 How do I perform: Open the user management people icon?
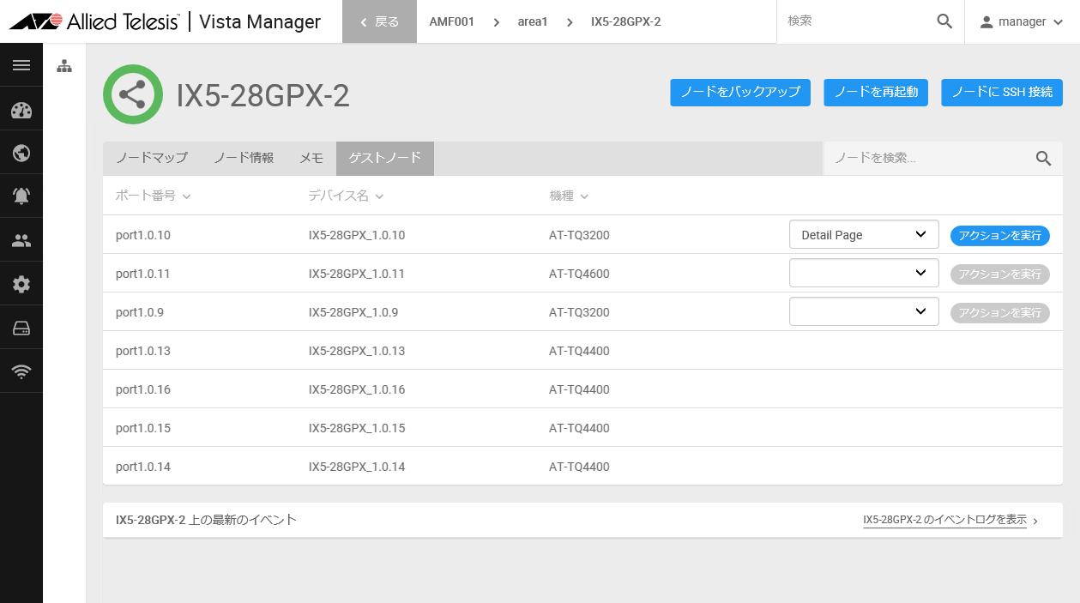point(21,241)
